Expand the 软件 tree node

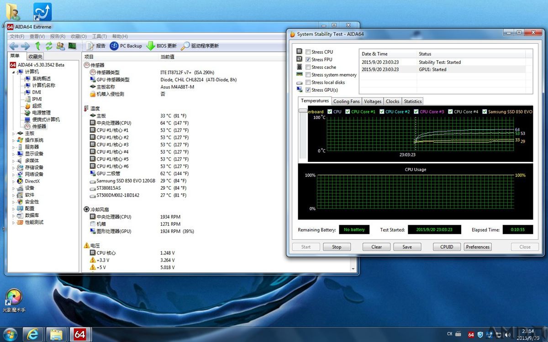(x=13, y=195)
